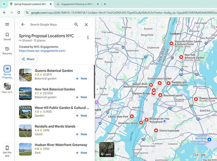The image size is (217, 161).
Task: Click JFK International Airport map icon
Action: tap(210, 139)
